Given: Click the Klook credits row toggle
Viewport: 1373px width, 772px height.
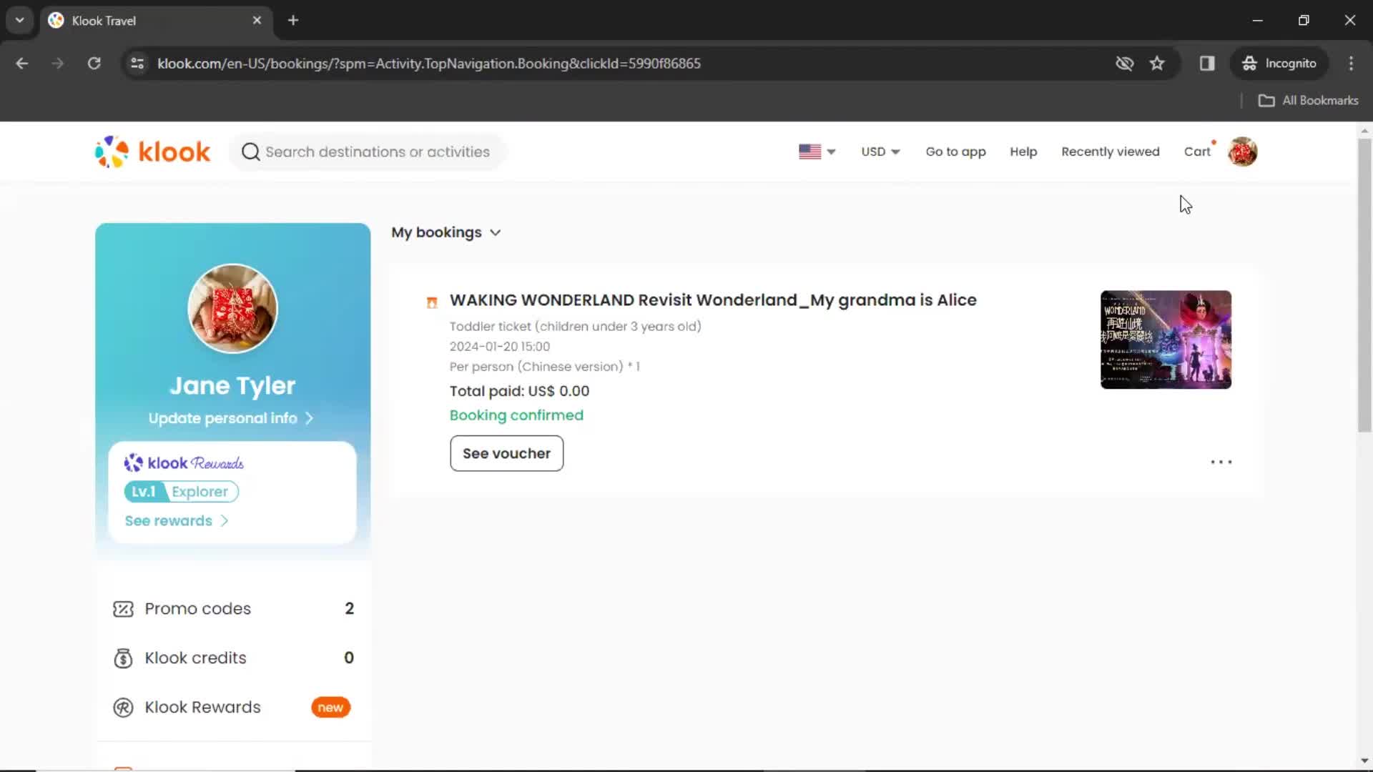Looking at the screenshot, I should coord(233,657).
